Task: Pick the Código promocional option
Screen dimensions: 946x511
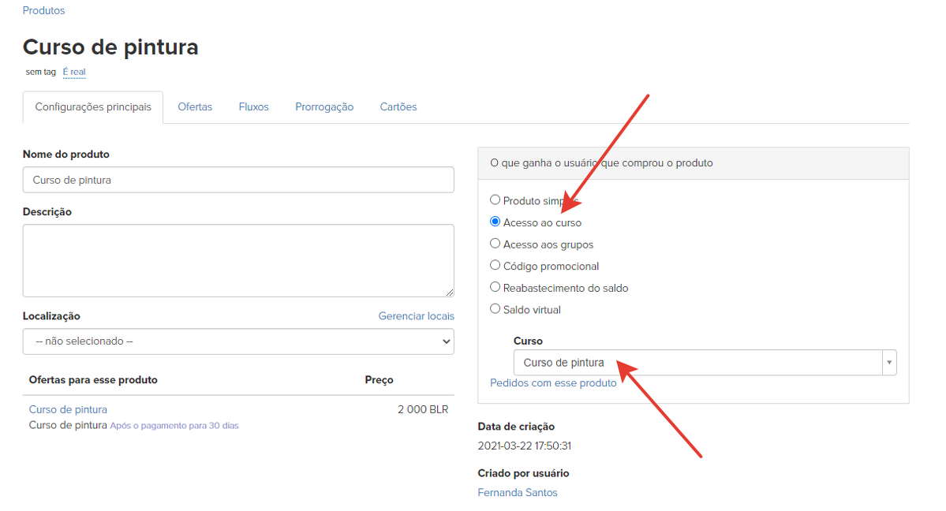Action: (x=495, y=266)
